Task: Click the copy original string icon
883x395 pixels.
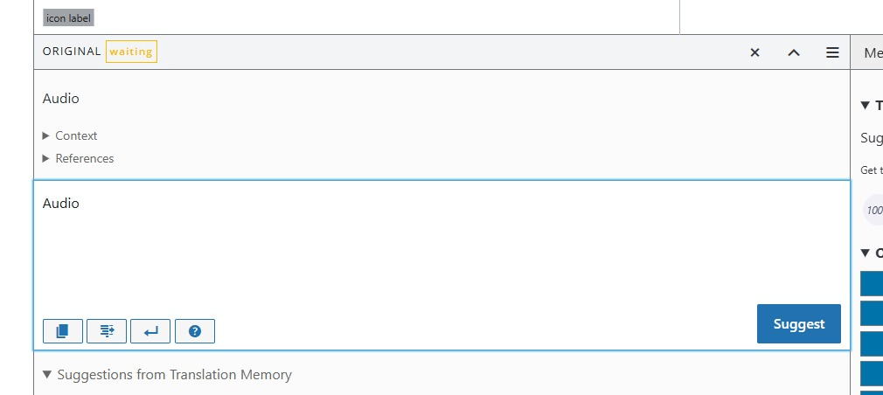Action: [x=62, y=331]
